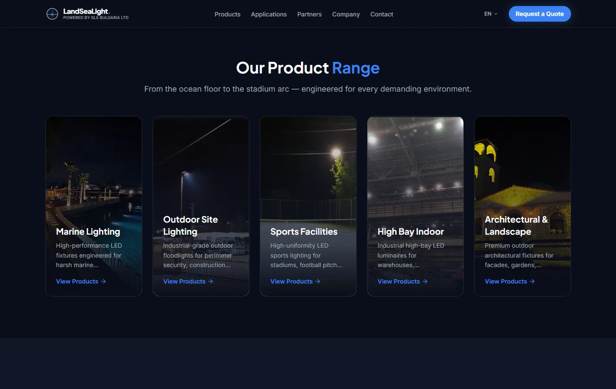Click the Request a Quote button
Image resolution: width=616 pixels, height=389 pixels.
(x=539, y=14)
